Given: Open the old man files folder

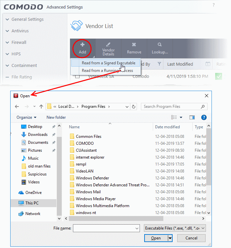Looking at the screenshot, I should [x=39, y=166].
